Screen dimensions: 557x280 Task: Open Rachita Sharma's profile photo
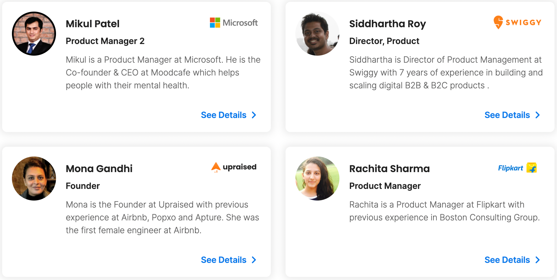317,179
